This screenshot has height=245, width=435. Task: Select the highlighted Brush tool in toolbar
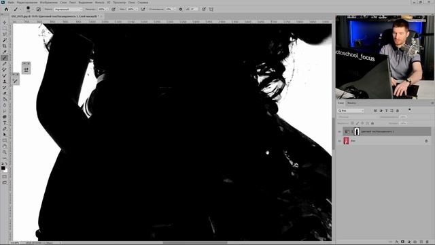click(5, 58)
